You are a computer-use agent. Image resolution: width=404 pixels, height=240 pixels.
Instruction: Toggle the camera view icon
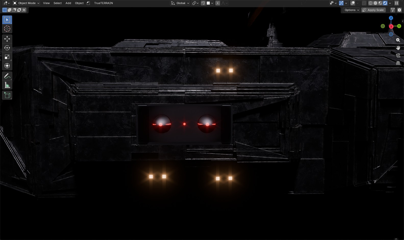398,55
